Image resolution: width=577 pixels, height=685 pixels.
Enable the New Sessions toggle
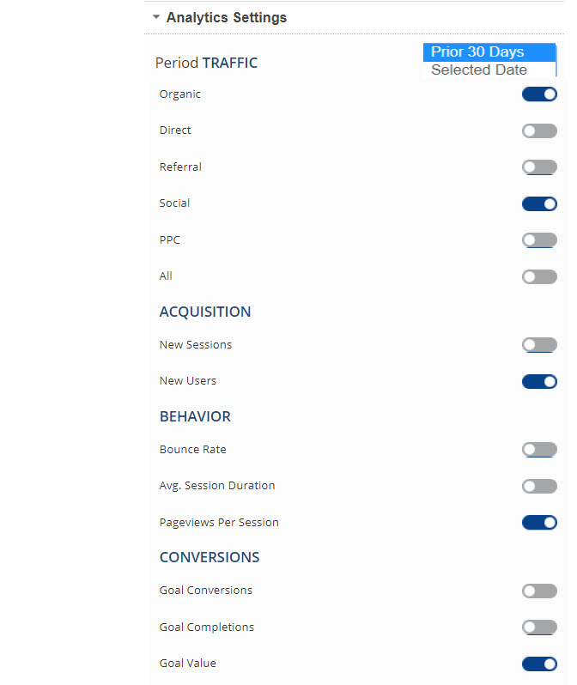tap(539, 345)
